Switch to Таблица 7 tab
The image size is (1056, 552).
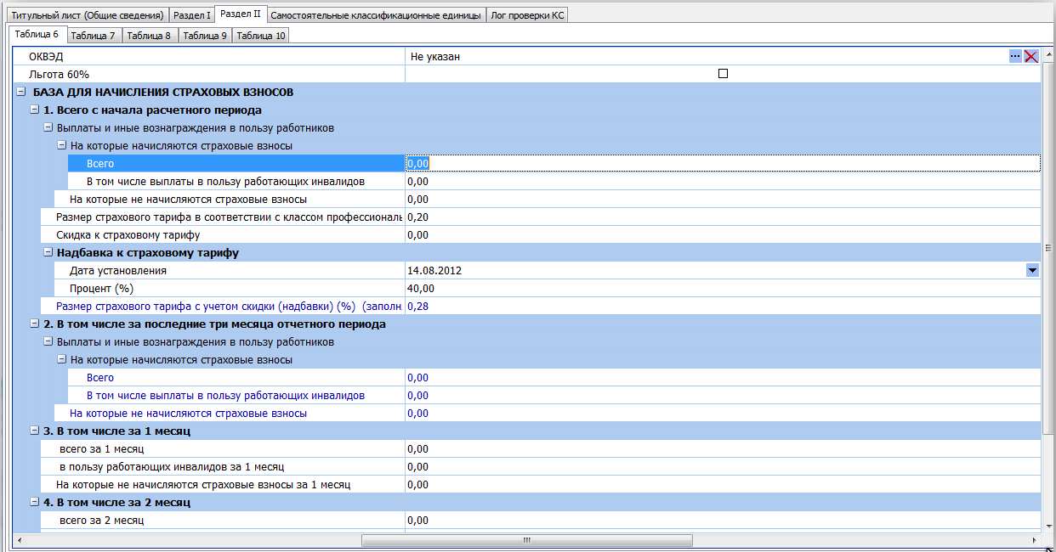pyautogui.click(x=94, y=36)
